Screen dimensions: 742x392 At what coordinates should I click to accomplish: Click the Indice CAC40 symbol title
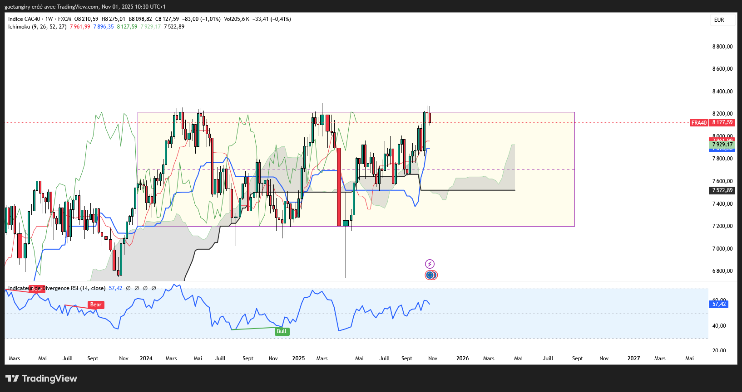(x=24, y=19)
